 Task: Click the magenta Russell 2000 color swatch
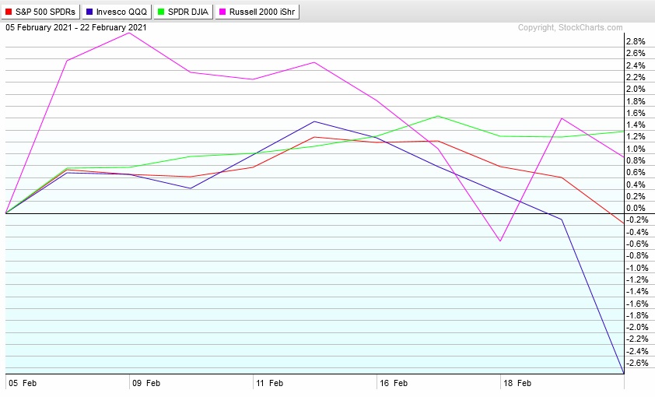222,12
